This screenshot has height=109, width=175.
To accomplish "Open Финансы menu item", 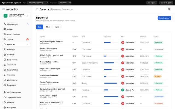I will pyautogui.click(x=16, y=75).
